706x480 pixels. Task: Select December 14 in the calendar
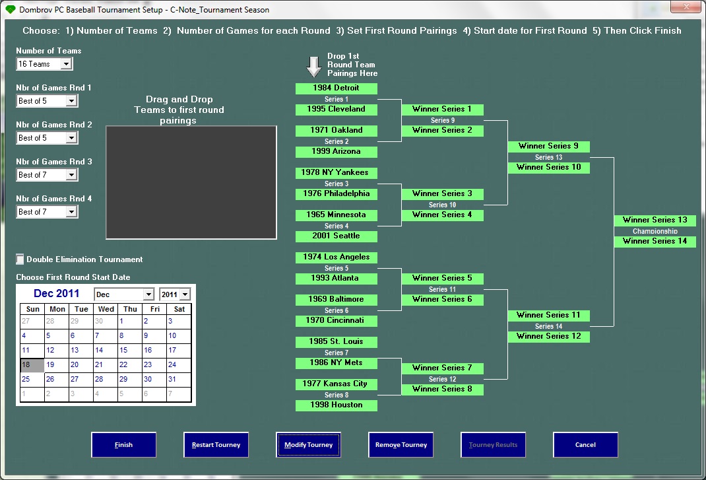[106, 350]
